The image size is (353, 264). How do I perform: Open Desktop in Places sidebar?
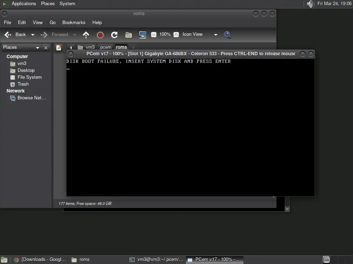(x=22, y=70)
